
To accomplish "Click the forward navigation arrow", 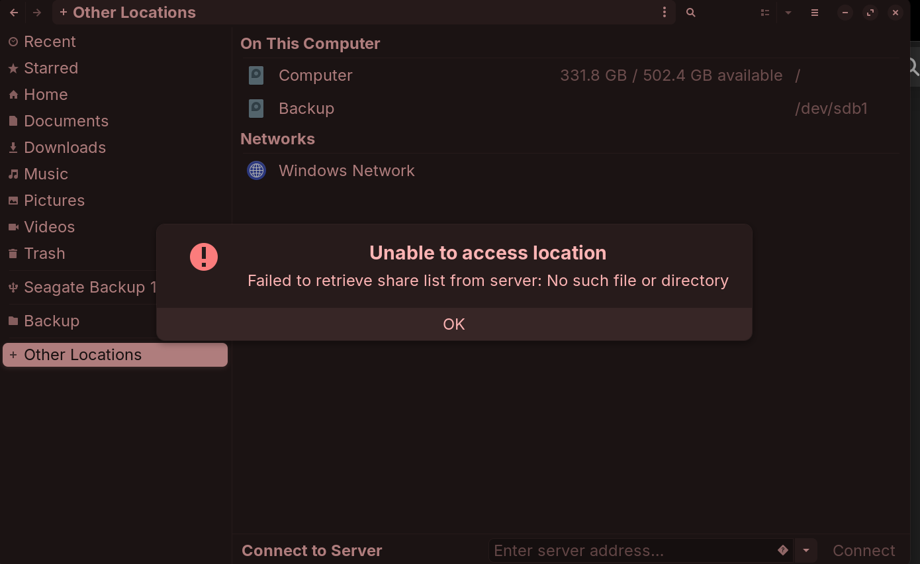I will click(x=37, y=13).
